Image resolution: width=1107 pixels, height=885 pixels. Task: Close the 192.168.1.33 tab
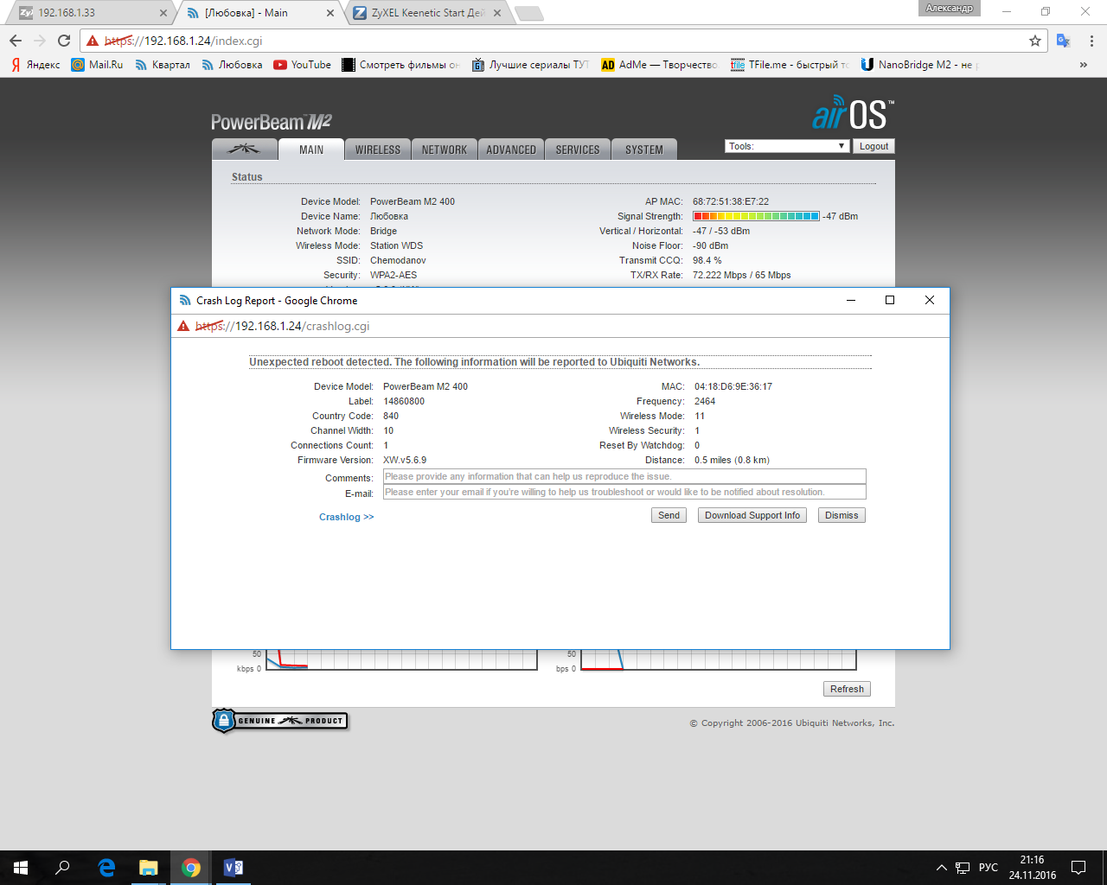tap(163, 13)
